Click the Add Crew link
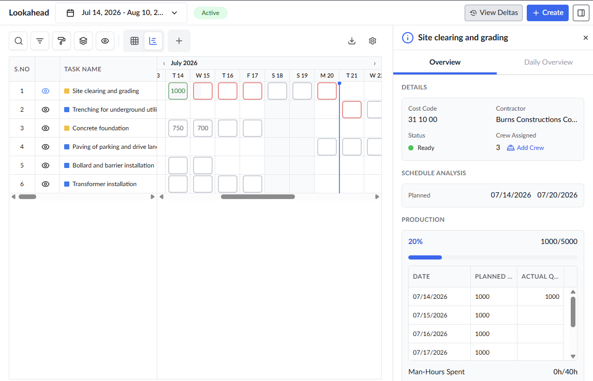 [525, 148]
